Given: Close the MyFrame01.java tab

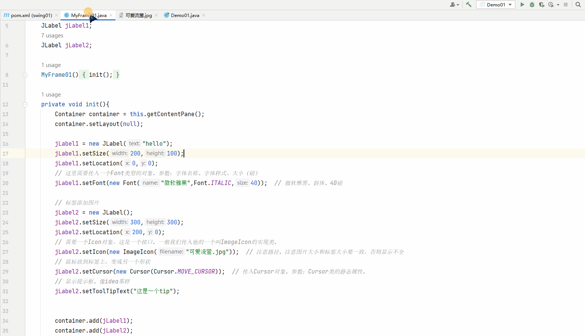Looking at the screenshot, I should 111,16.
